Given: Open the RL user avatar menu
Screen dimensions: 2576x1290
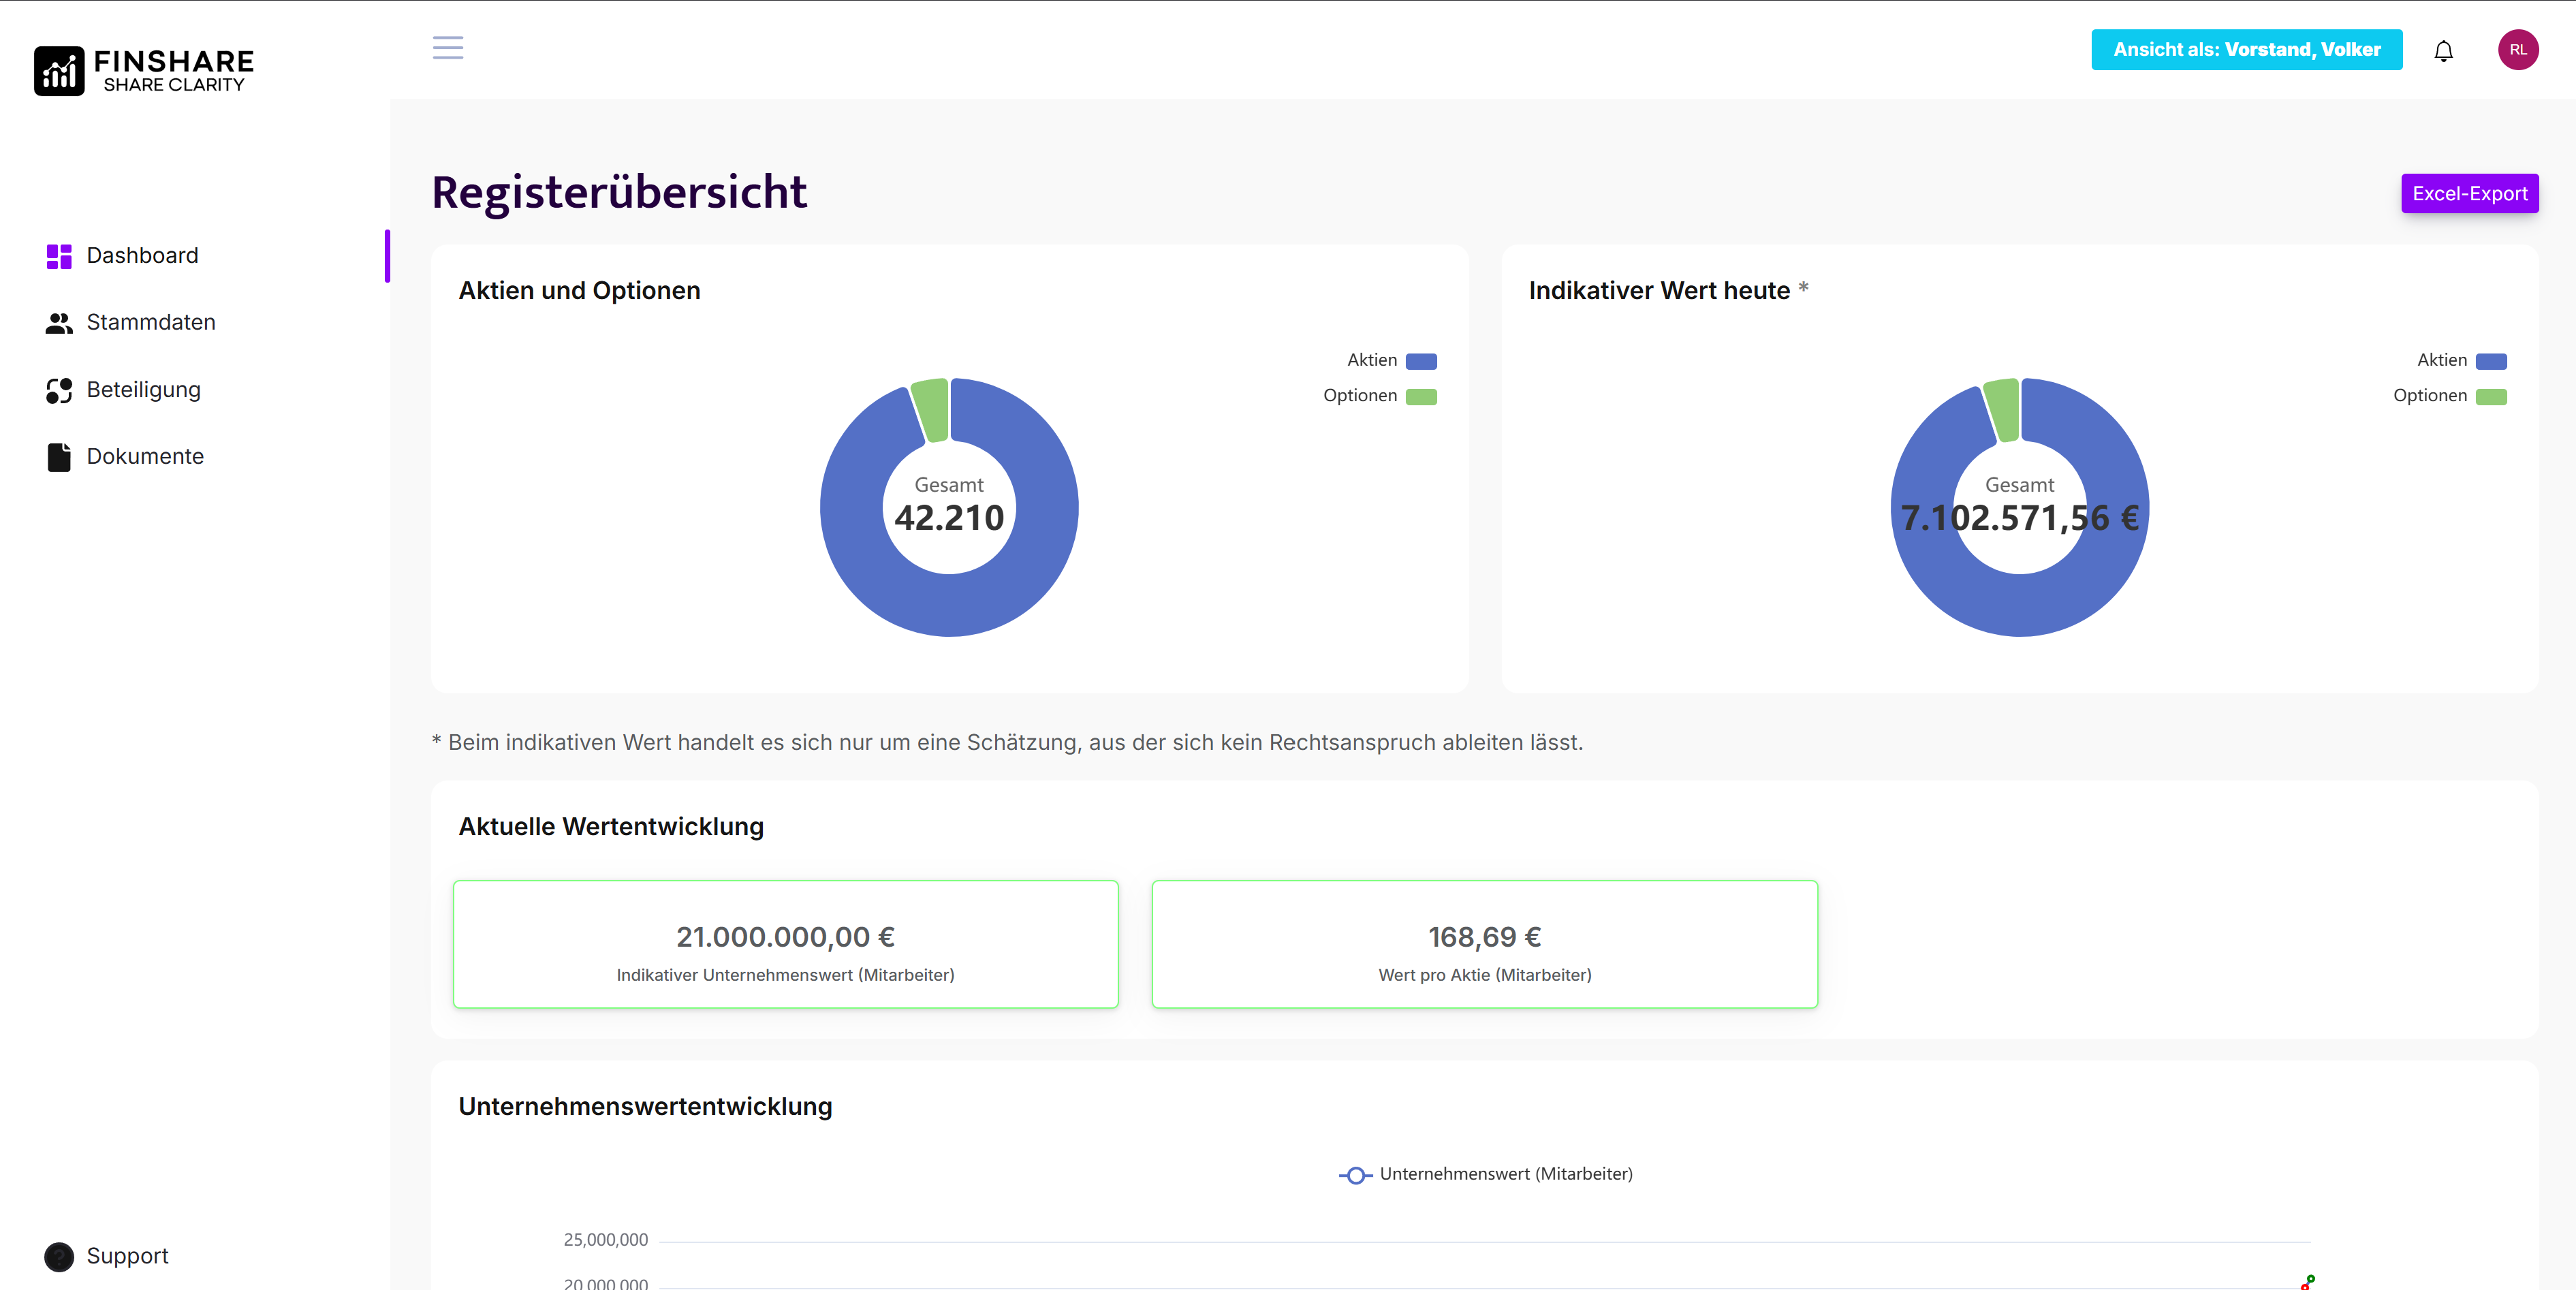Looking at the screenshot, I should [2517, 50].
